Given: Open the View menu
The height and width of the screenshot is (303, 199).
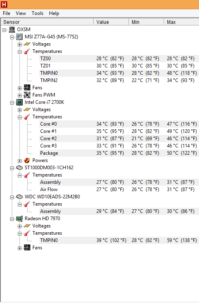Looking at the screenshot, I should tap(21, 13).
